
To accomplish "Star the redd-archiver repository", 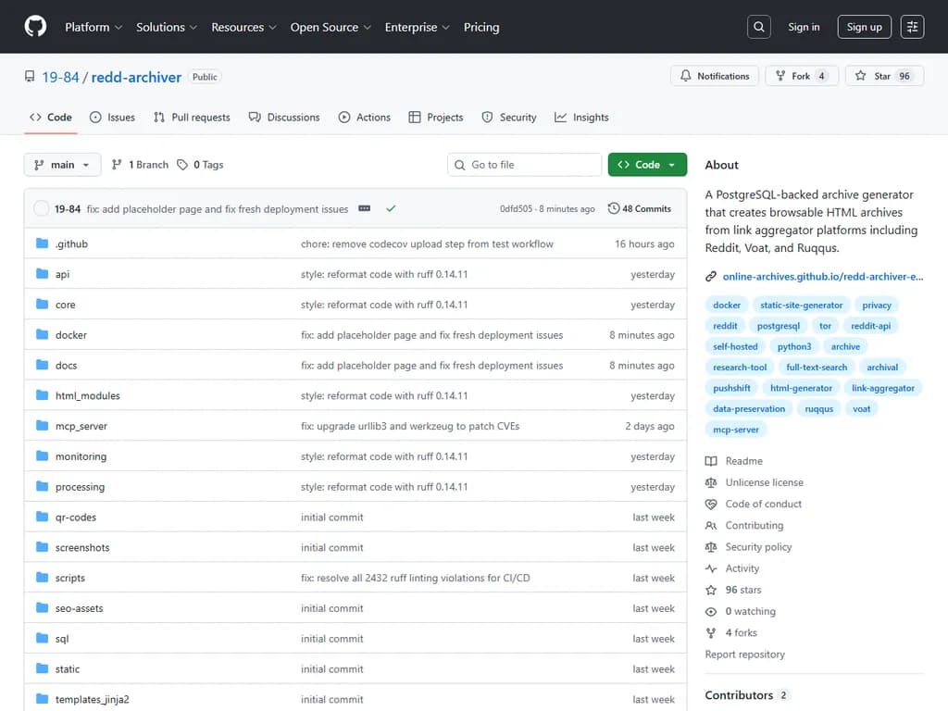I will tap(883, 76).
